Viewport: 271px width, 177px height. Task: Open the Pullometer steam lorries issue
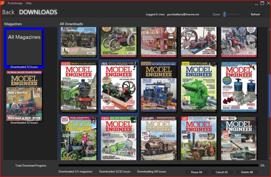pos(79,42)
